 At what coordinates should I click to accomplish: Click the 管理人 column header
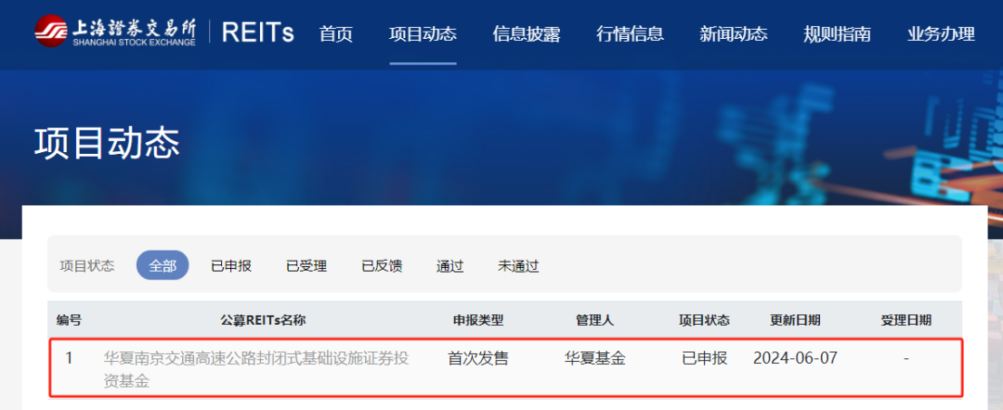pos(595,320)
